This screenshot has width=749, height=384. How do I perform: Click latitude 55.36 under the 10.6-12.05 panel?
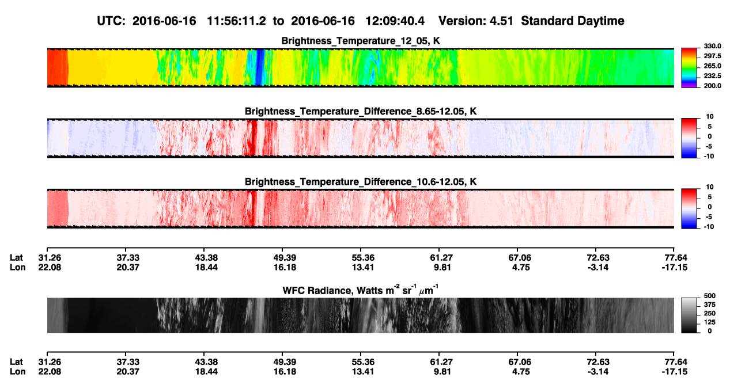361,257
